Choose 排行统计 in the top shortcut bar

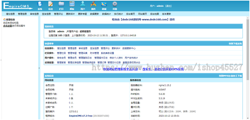coord(118,14)
